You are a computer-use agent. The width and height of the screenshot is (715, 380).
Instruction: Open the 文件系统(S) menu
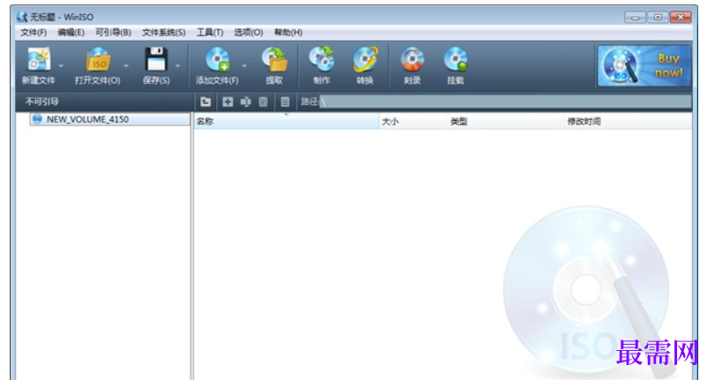pos(163,33)
